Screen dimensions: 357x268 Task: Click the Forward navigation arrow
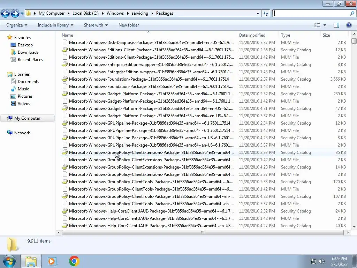tap(15, 14)
